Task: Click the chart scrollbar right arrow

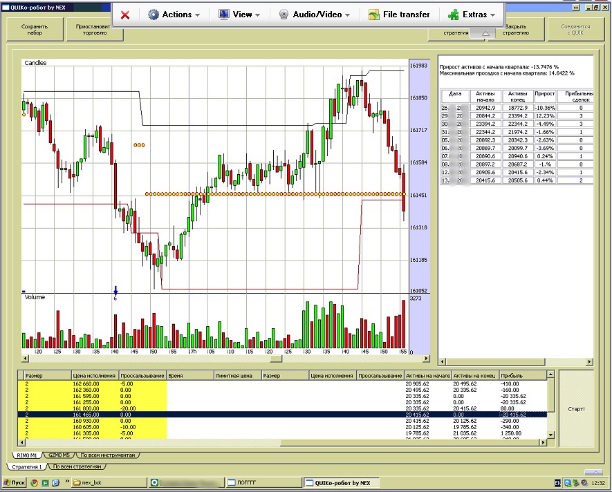Action: [x=426, y=358]
